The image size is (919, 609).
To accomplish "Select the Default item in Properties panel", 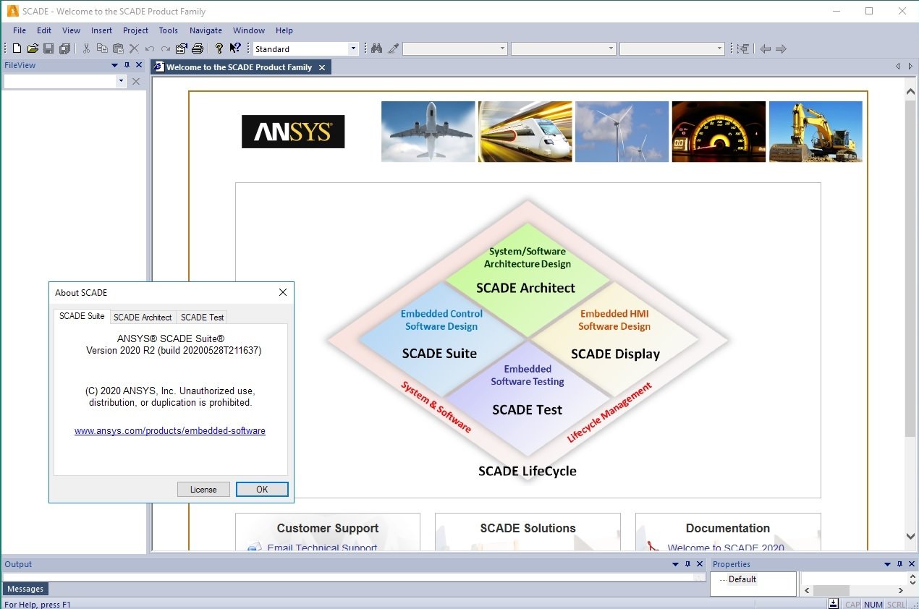I will click(x=742, y=579).
